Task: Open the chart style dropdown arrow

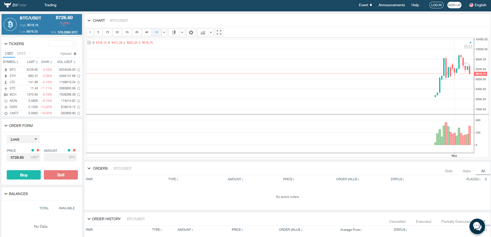Action: (x=182, y=32)
